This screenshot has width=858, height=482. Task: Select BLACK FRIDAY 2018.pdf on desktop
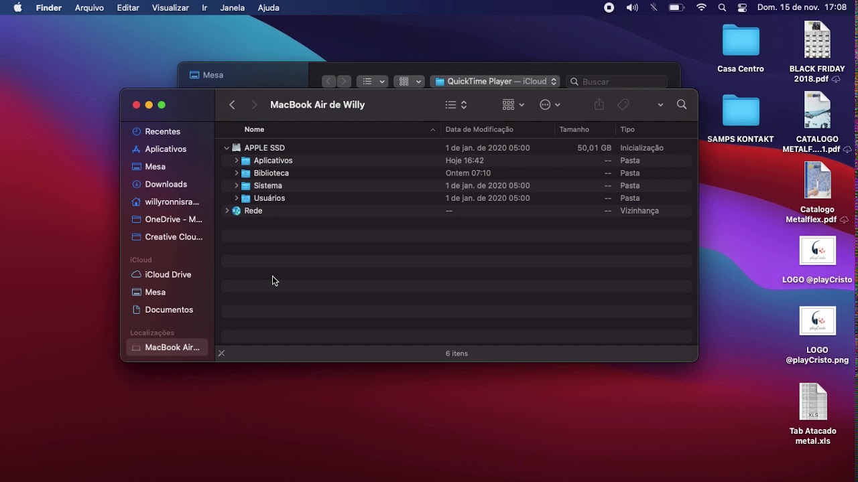pos(817,52)
